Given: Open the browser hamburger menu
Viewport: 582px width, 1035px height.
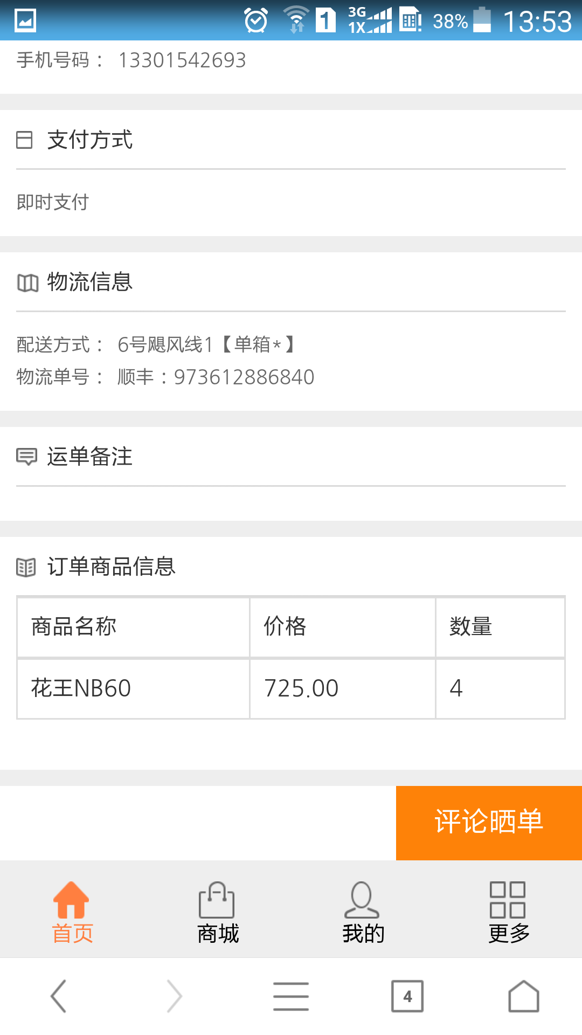Looking at the screenshot, I should (291, 996).
